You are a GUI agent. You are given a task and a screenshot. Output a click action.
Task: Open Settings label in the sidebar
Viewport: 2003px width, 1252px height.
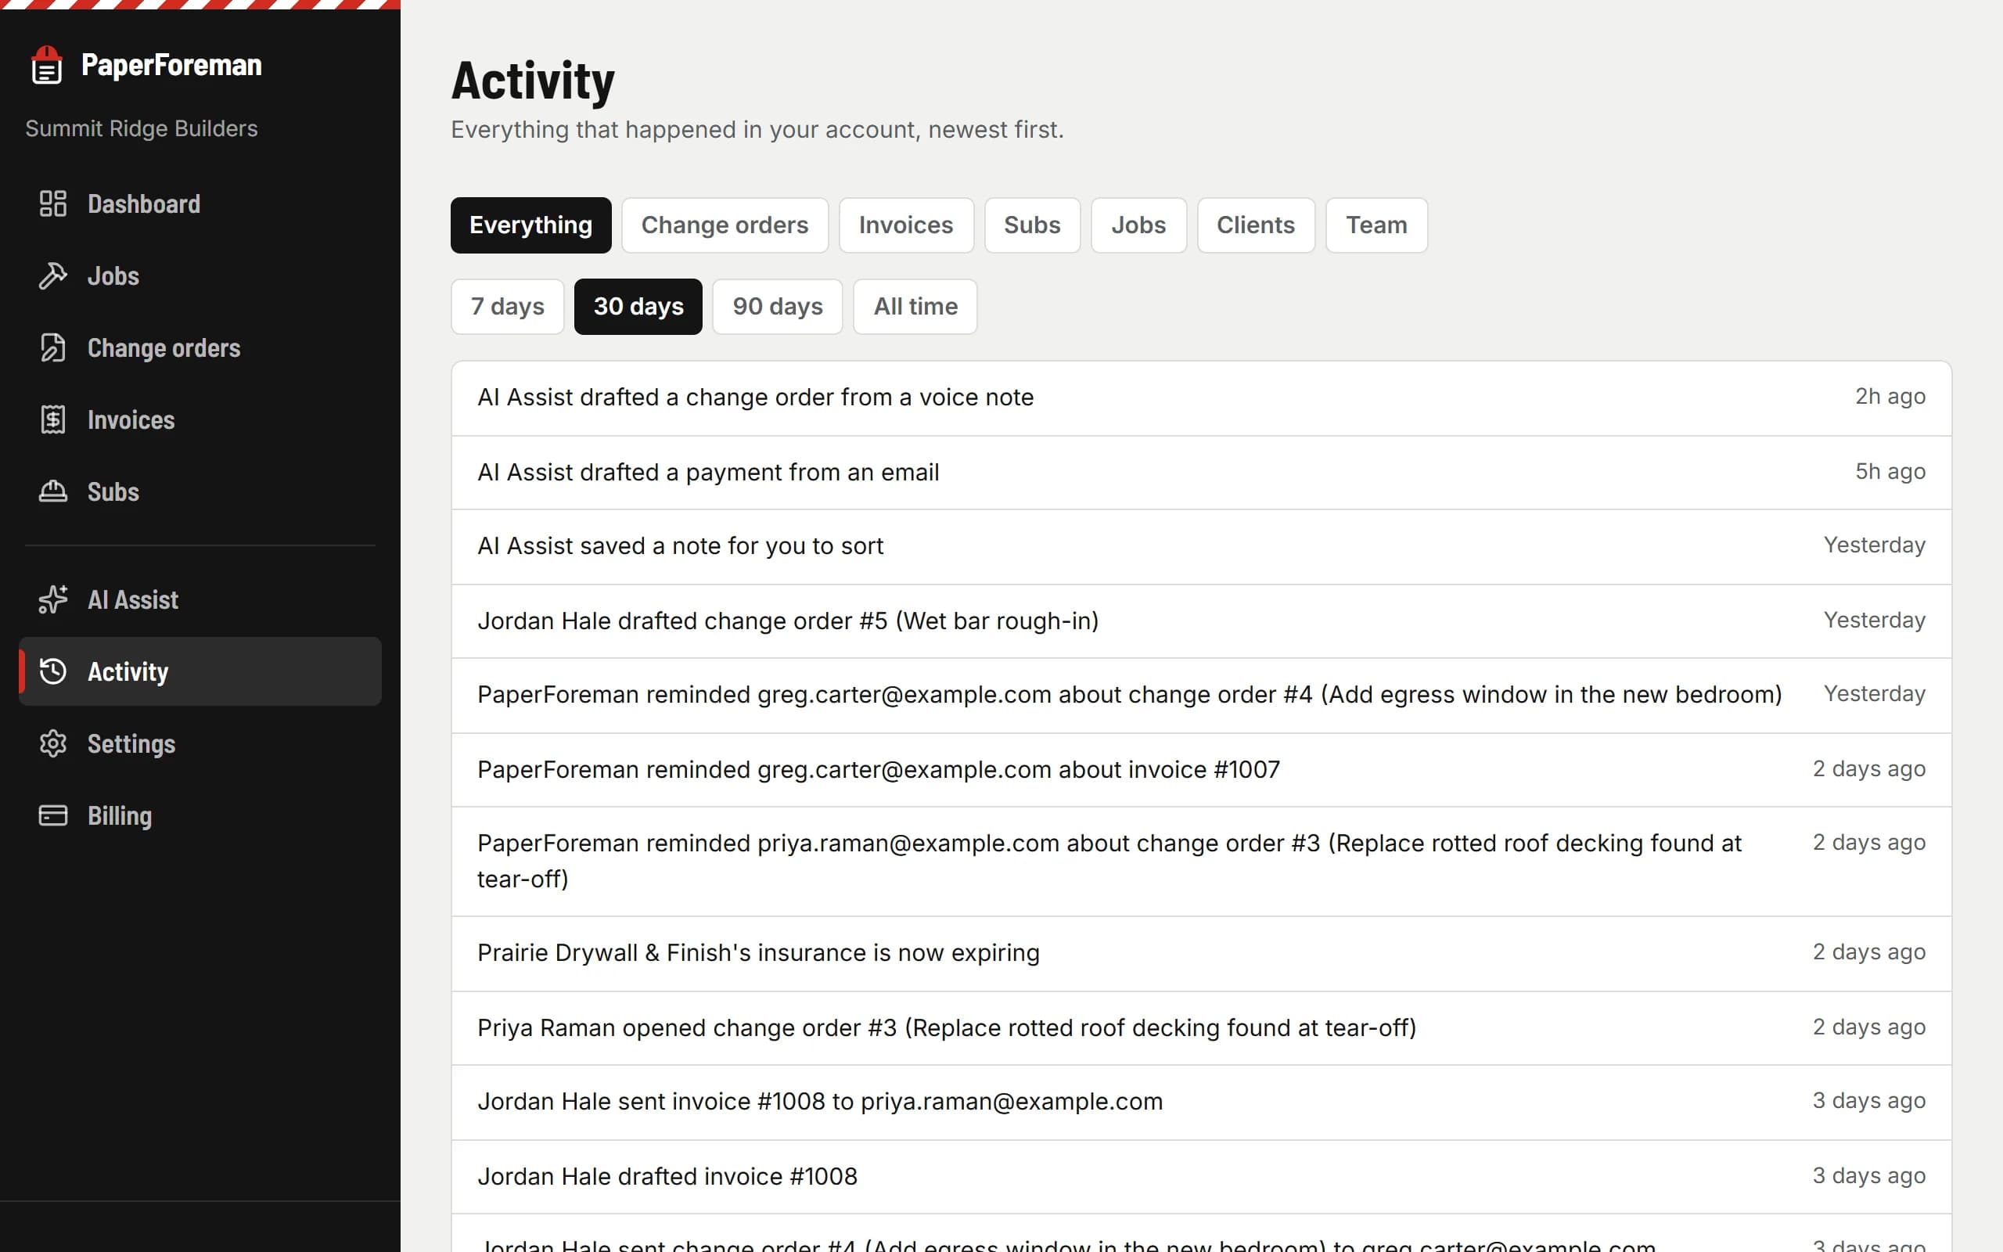[131, 743]
